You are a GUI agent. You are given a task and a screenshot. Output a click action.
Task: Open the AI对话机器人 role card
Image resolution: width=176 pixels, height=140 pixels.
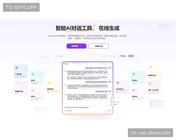pyautogui.click(x=122, y=87)
